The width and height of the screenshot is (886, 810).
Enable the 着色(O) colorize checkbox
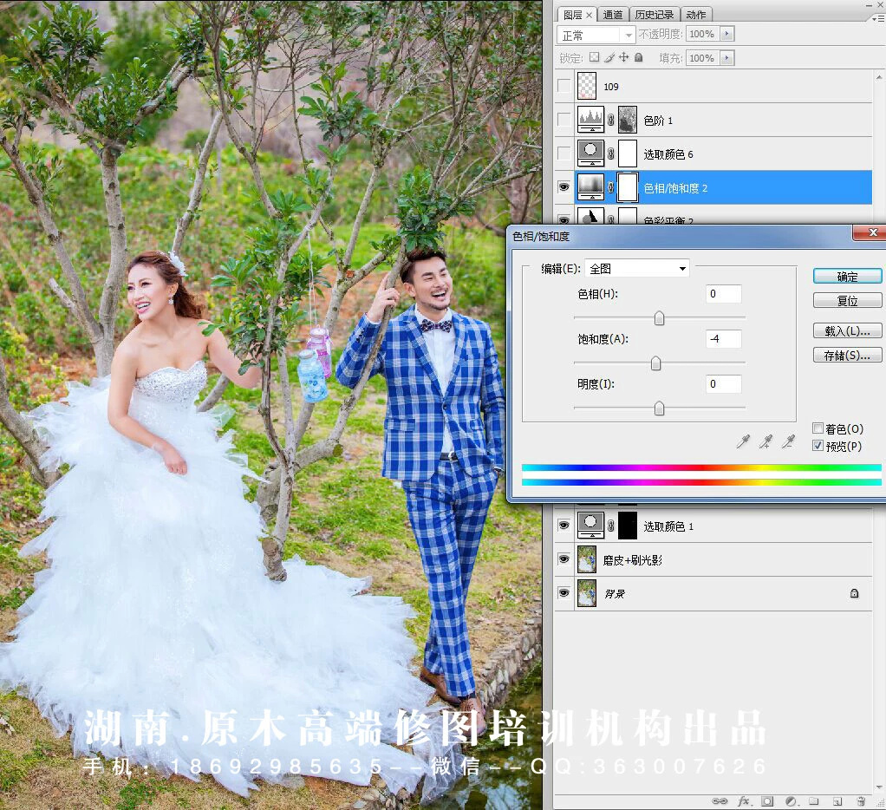click(818, 428)
